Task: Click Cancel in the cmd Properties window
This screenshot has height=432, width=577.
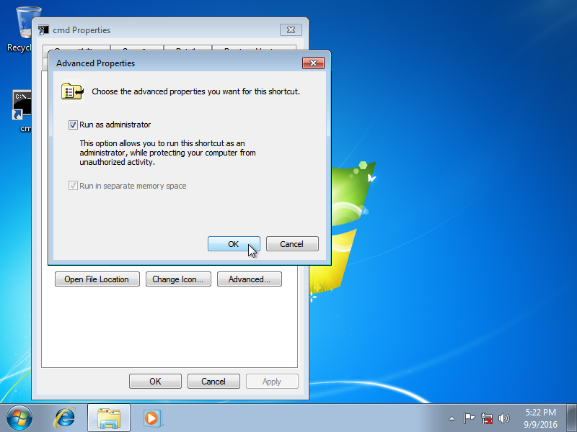Action: coord(213,382)
